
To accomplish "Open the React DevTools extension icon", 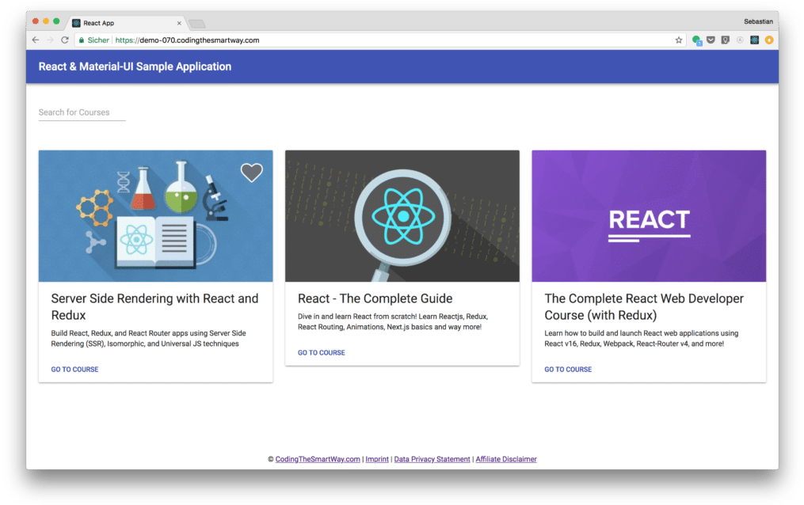I will [753, 40].
